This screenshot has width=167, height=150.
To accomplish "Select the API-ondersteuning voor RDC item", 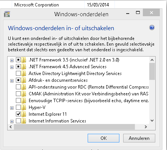I will [89, 87].
